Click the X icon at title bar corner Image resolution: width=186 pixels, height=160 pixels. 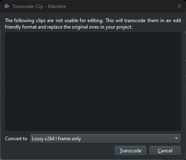point(180,6)
